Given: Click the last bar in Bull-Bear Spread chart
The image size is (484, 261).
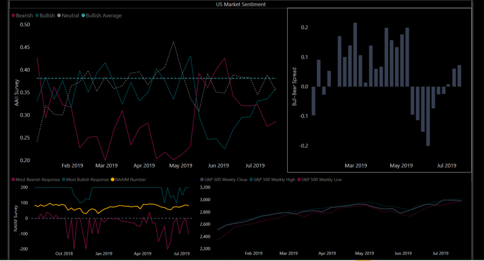Looking at the screenshot, I should [x=459, y=76].
